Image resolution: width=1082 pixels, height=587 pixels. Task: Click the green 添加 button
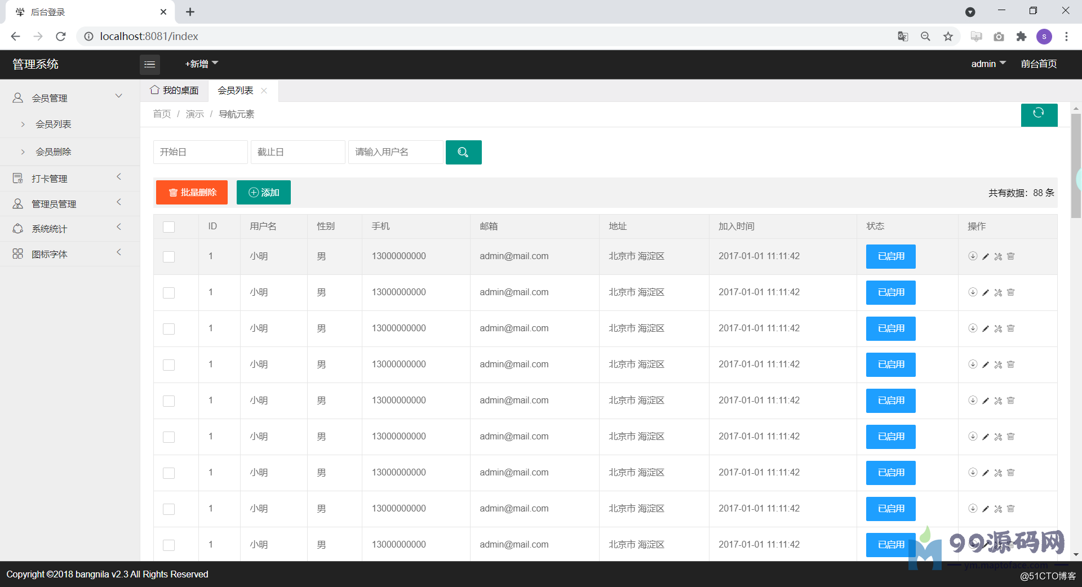264,193
